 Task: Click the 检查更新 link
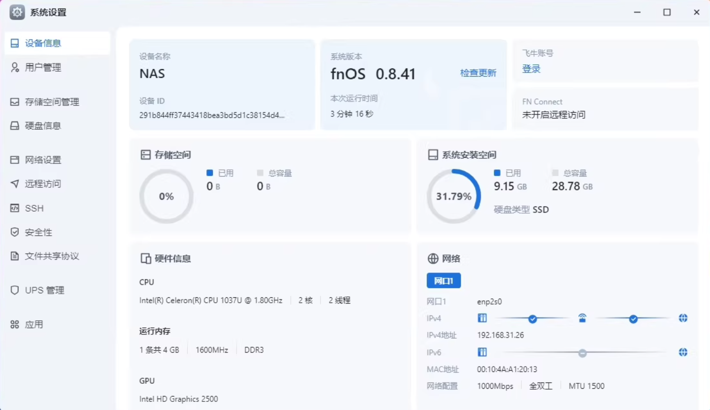(x=478, y=73)
